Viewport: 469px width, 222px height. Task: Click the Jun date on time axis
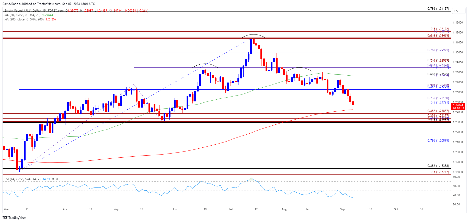(175, 209)
